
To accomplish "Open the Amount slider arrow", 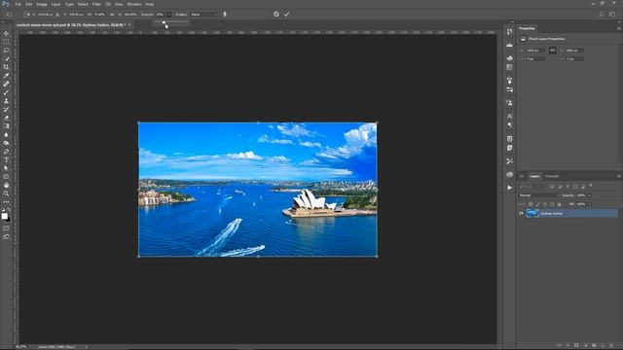I will (x=168, y=15).
